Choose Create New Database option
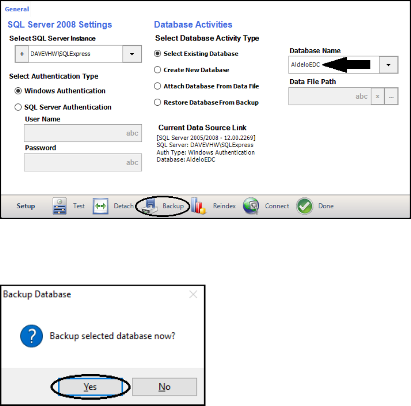Image resolution: width=411 pixels, height=406 pixels. pos(157,70)
